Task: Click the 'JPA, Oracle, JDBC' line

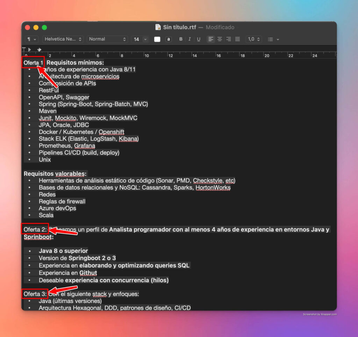Action: pos(64,125)
